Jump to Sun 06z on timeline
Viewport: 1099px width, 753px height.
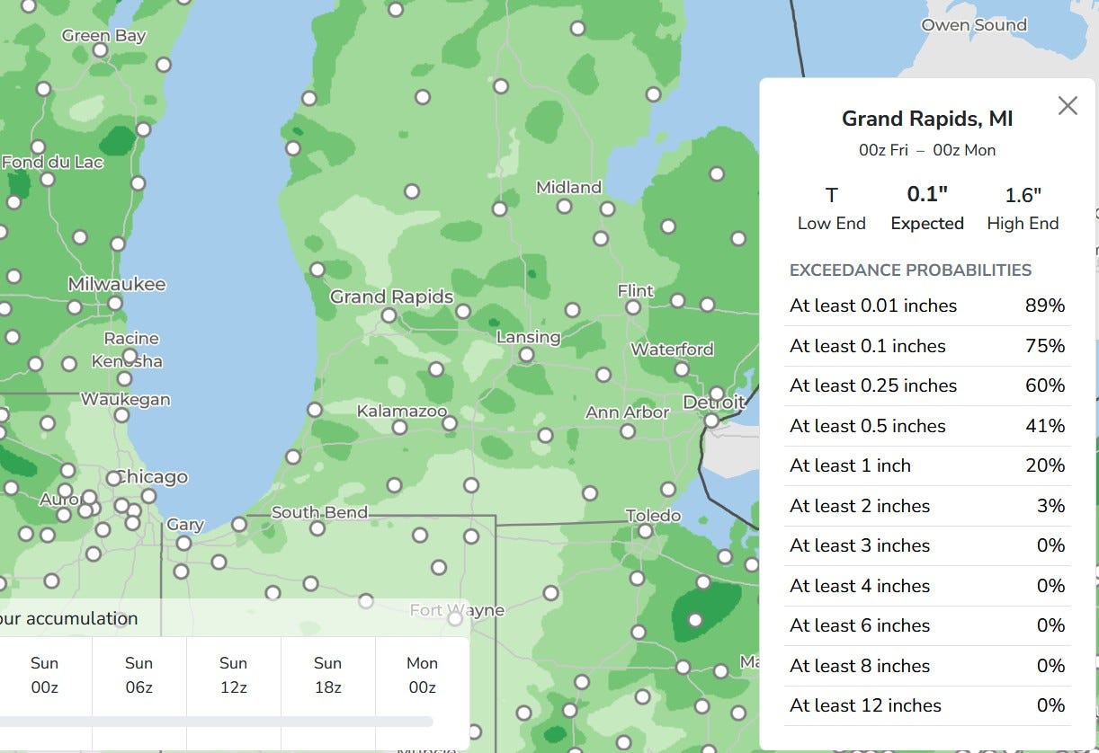[138, 675]
